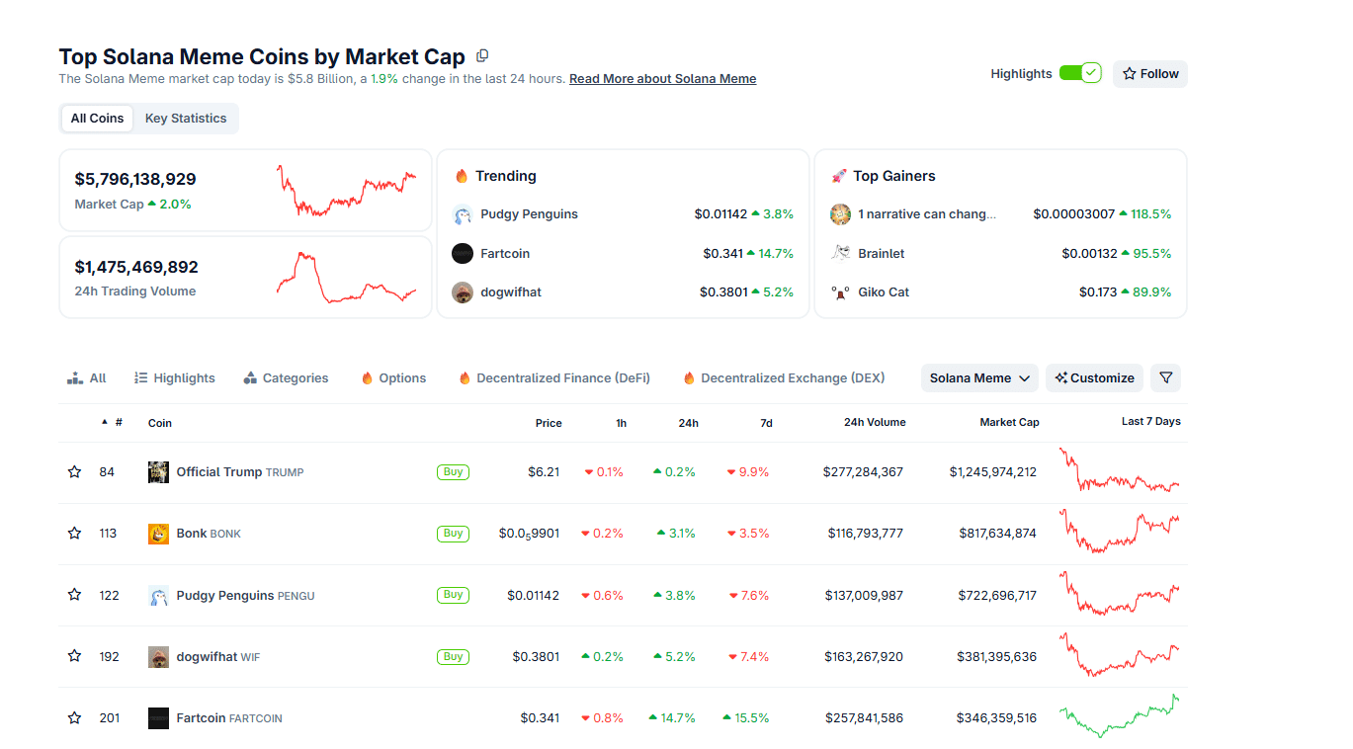Click the Bonk coin logo in the table
The width and height of the screenshot is (1353, 749).
click(158, 533)
